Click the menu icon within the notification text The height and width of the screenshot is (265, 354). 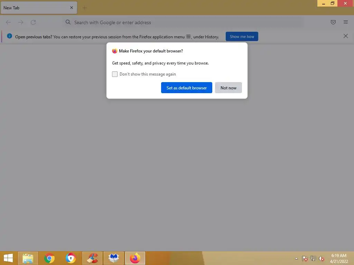188,37
